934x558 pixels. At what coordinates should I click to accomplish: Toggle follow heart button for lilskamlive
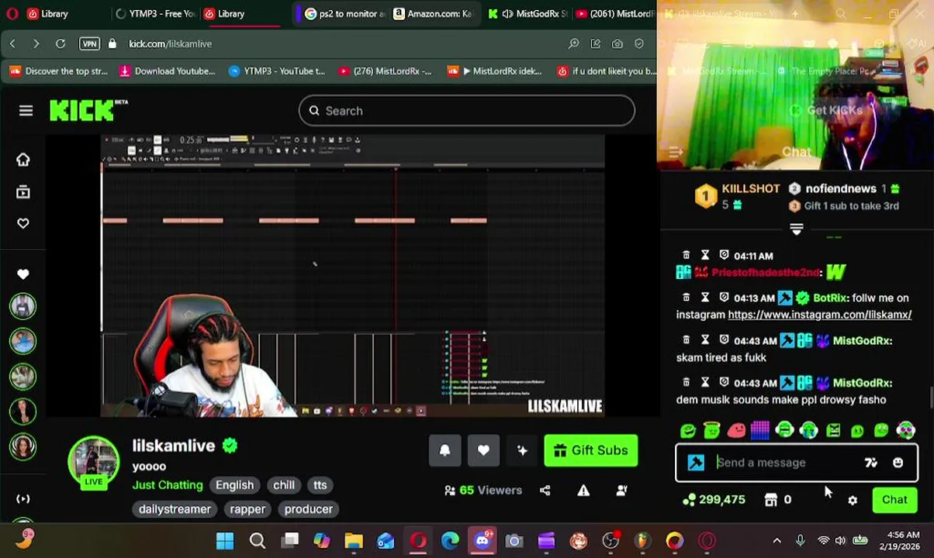(x=483, y=450)
